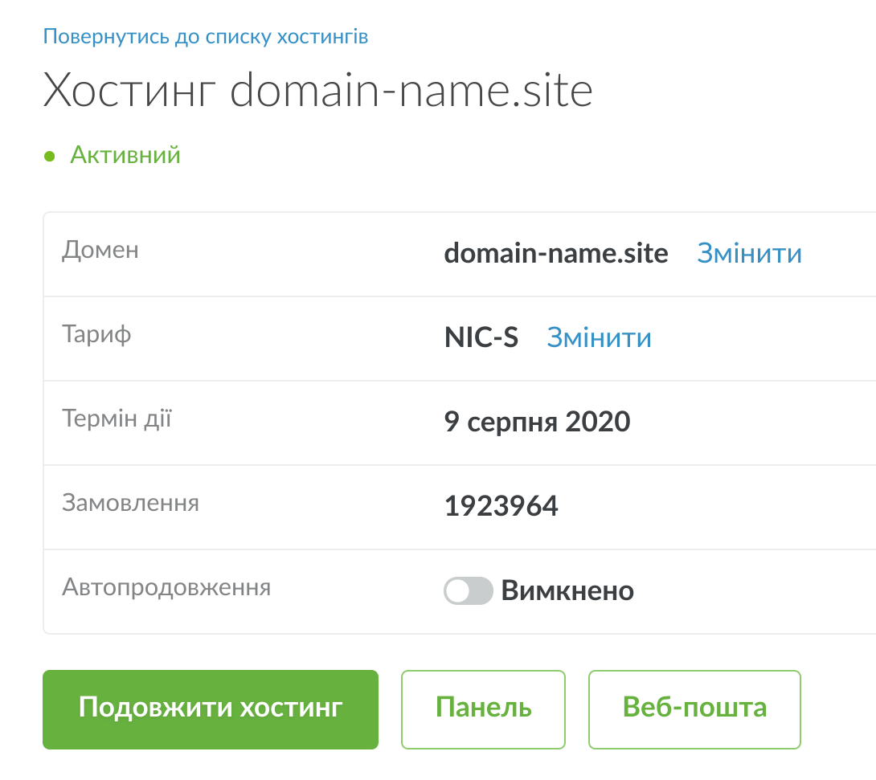Click the NIC-S tariff name
The height and width of the screenshot is (780, 876).
coord(481,338)
